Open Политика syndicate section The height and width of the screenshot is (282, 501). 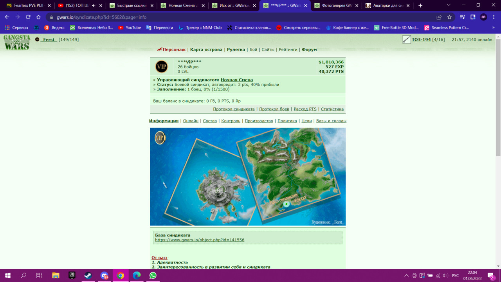(x=287, y=121)
